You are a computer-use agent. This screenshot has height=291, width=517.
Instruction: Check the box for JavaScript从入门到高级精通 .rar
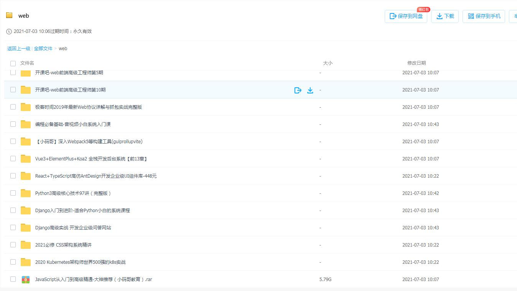pyautogui.click(x=13, y=279)
